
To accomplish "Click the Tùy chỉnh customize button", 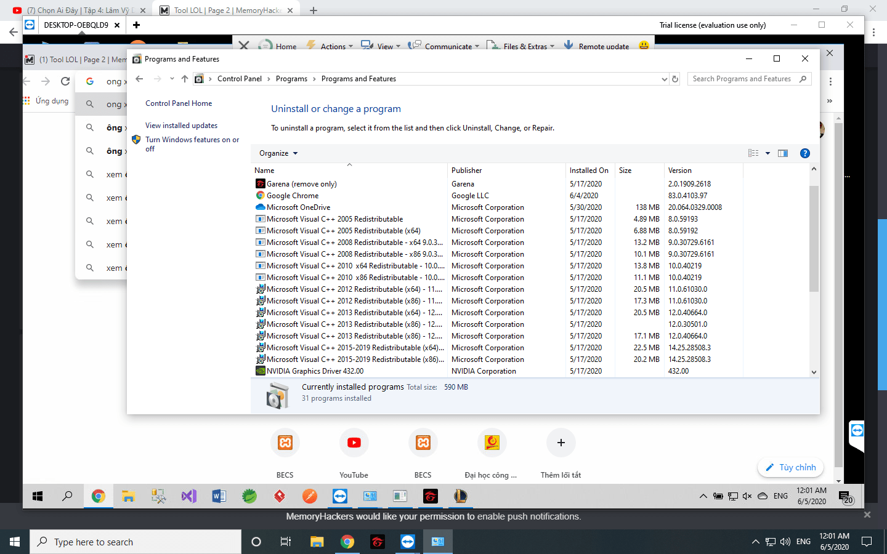I will point(791,467).
